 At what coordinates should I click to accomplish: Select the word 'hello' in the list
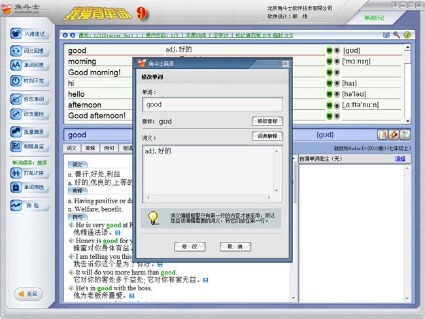tap(76, 94)
